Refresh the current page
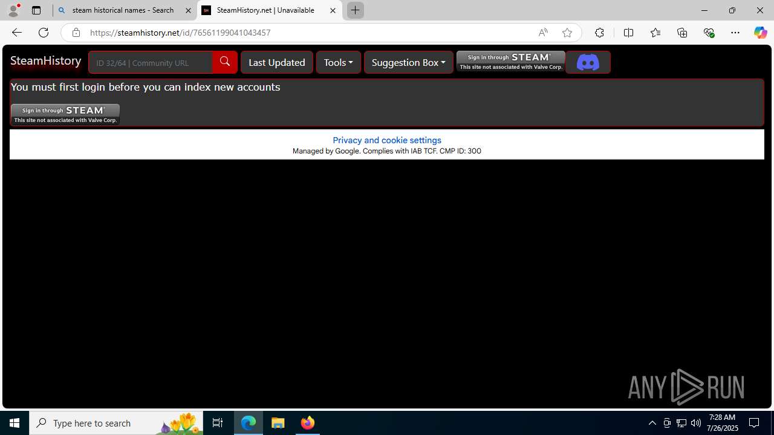The height and width of the screenshot is (435, 774). point(44,33)
